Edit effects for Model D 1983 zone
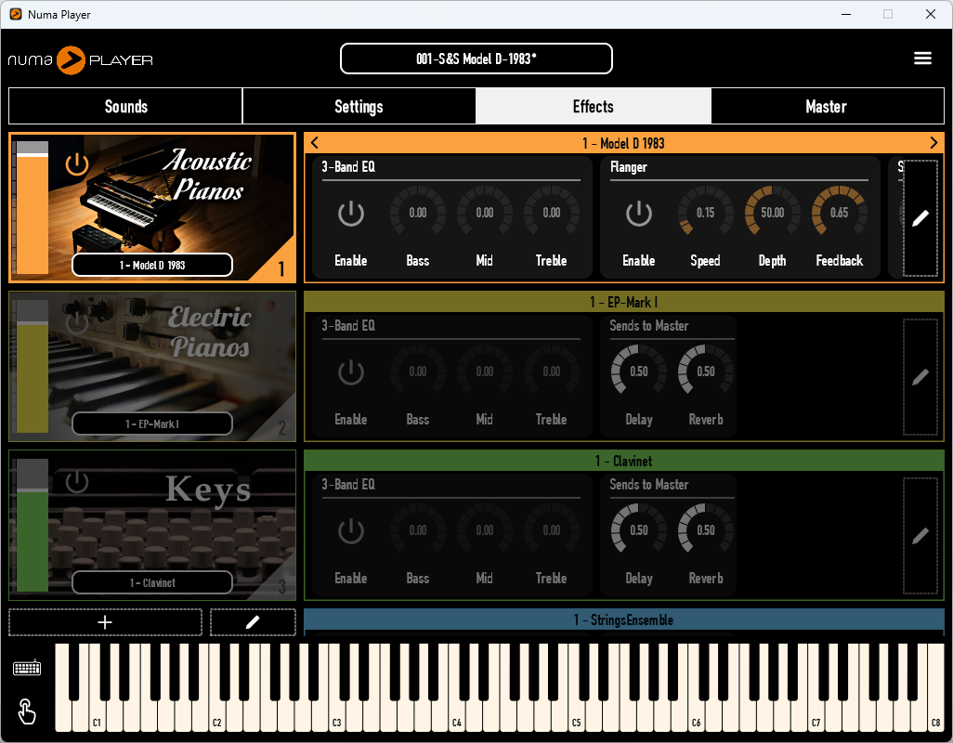This screenshot has width=953, height=743. coord(920,218)
